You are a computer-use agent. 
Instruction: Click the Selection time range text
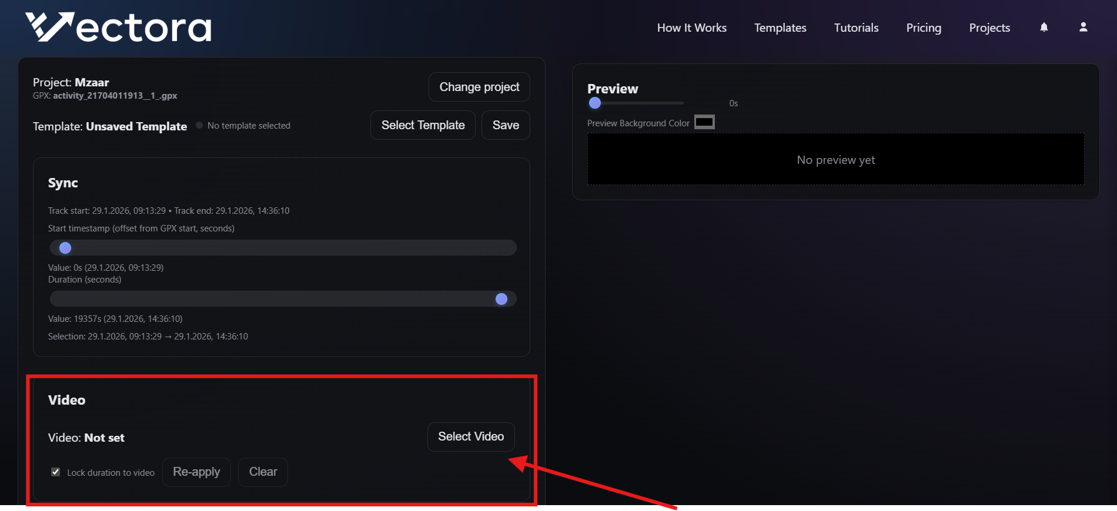pyautogui.click(x=148, y=337)
